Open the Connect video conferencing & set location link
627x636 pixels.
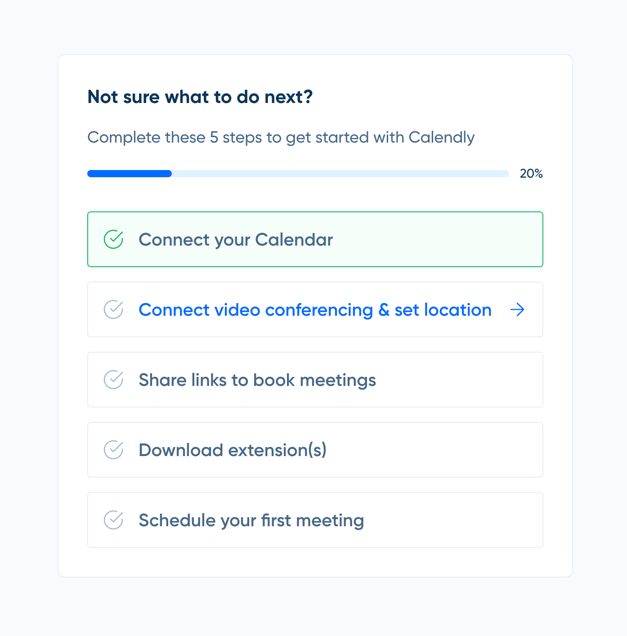(315, 310)
